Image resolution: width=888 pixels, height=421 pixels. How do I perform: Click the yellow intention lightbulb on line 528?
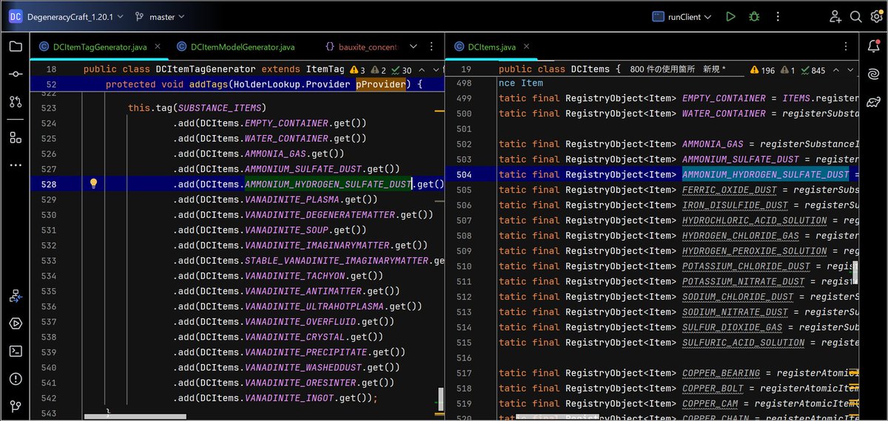pos(94,184)
